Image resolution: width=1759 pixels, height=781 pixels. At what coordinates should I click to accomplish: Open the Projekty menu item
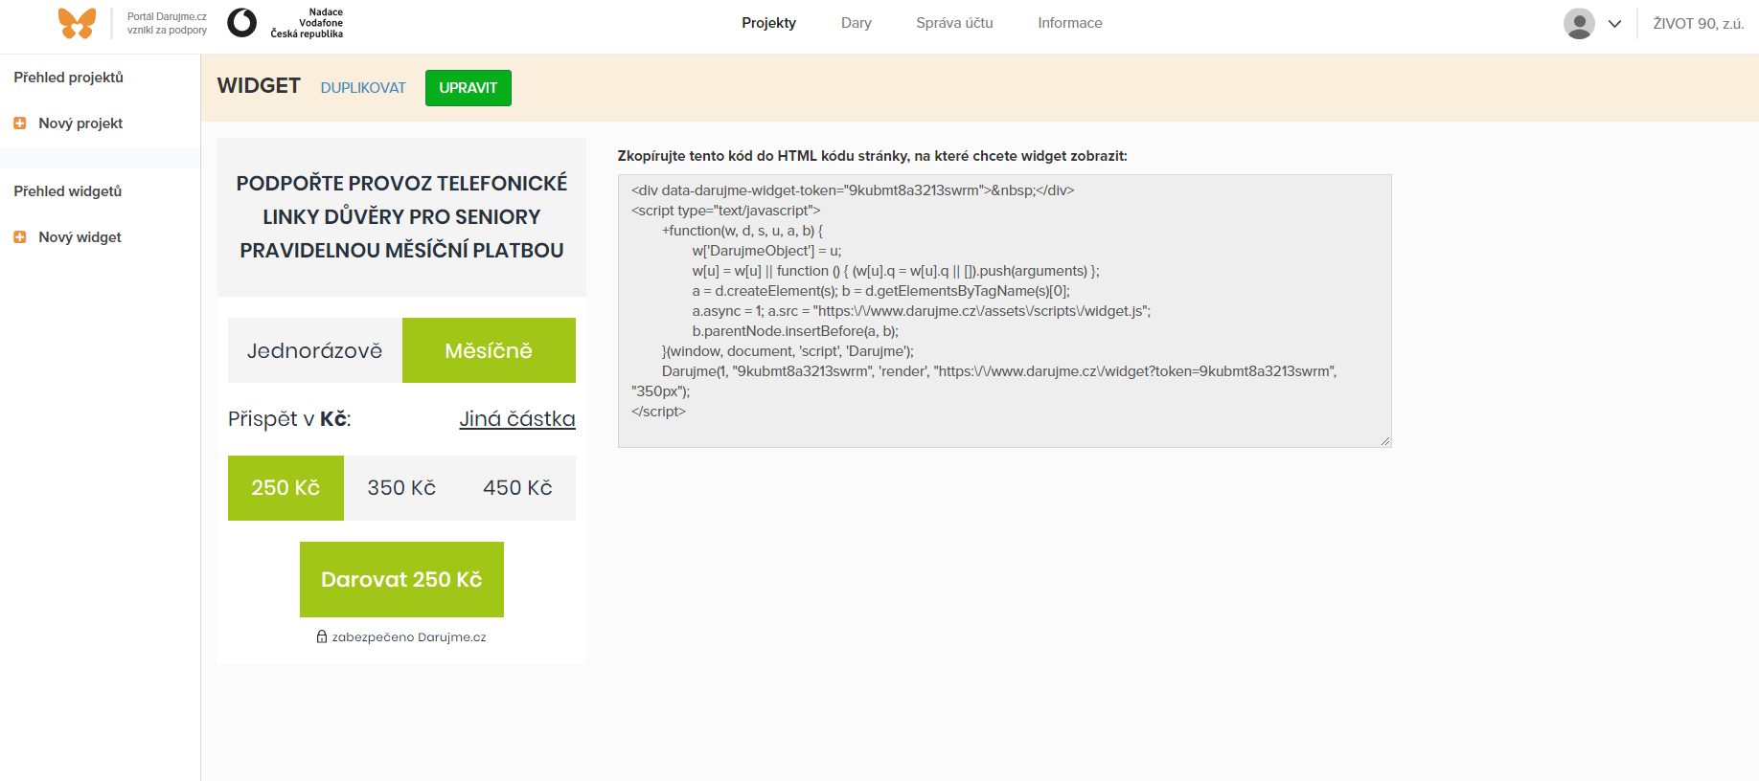768,23
